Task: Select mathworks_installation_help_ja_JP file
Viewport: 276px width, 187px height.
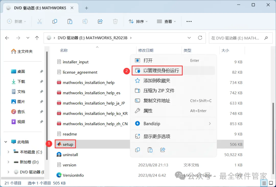Action: (91, 103)
